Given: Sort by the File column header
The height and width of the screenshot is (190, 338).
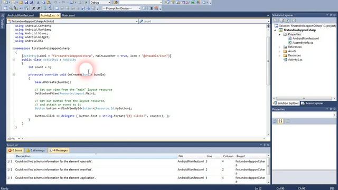Looking at the screenshot, I should click(x=191, y=156).
